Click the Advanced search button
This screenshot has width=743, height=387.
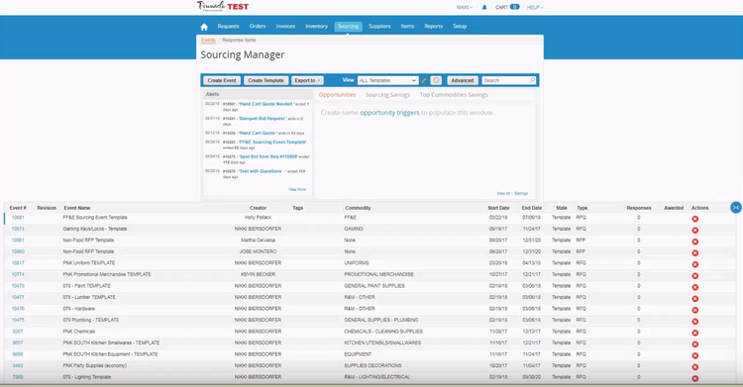tap(463, 80)
